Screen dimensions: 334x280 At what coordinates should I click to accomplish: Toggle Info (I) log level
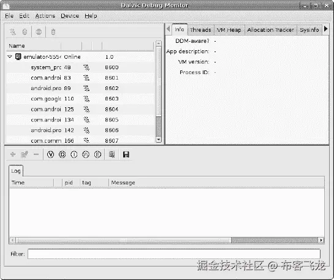pyautogui.click(x=74, y=154)
